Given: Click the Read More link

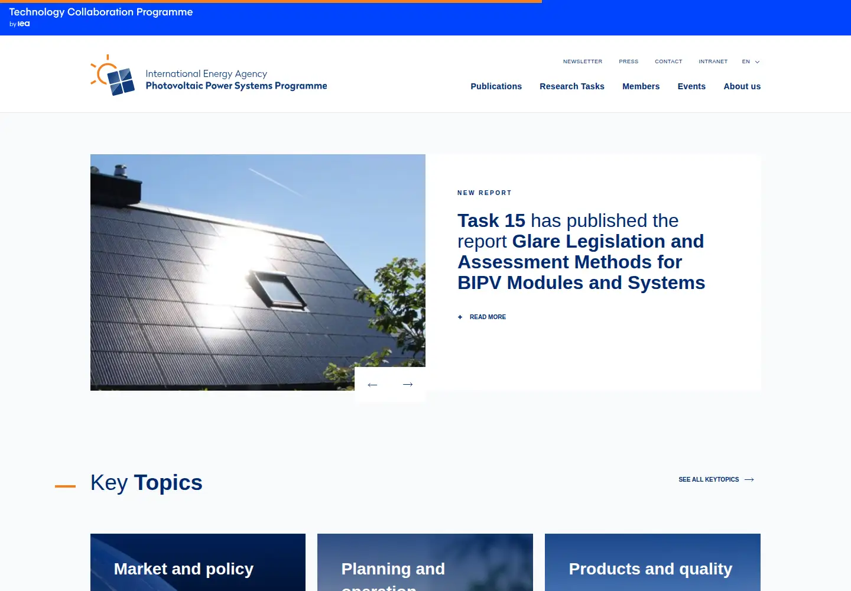Looking at the screenshot, I should pyautogui.click(x=488, y=317).
